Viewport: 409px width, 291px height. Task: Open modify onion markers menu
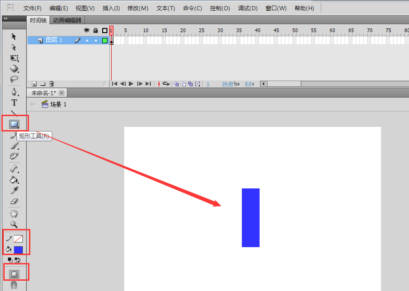197,84
